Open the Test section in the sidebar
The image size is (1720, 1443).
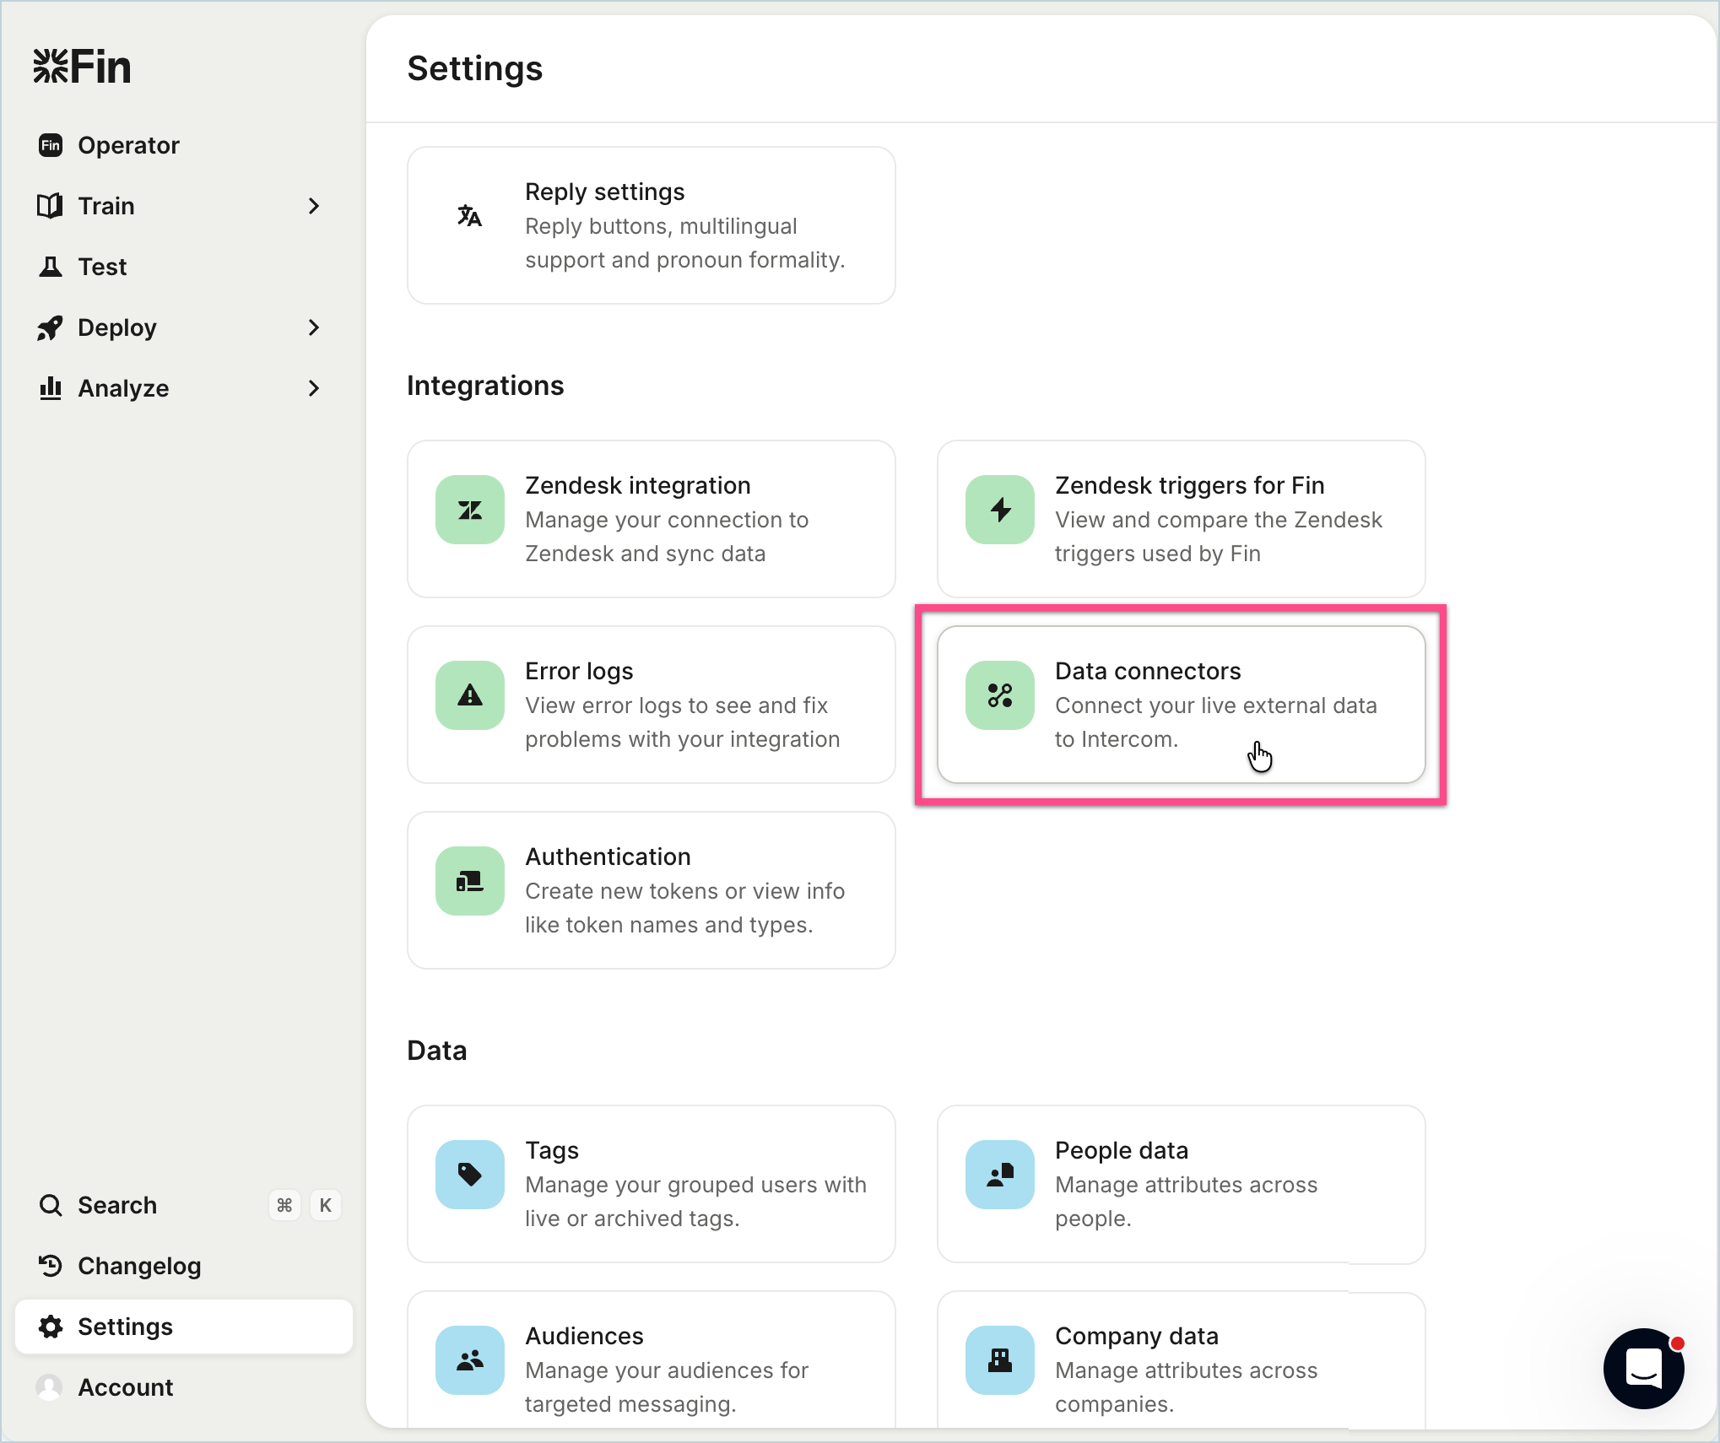[x=184, y=267]
